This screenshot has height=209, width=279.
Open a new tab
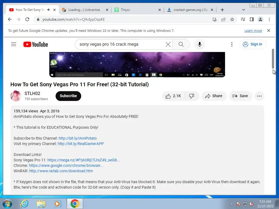point(222,10)
